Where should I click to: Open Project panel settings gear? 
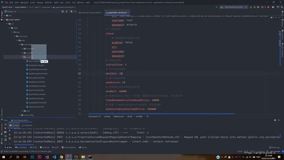pos(71,12)
